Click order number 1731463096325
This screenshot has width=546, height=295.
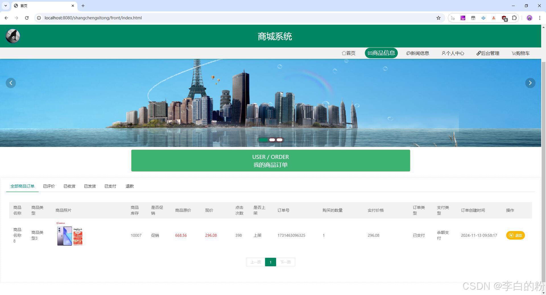291,235
